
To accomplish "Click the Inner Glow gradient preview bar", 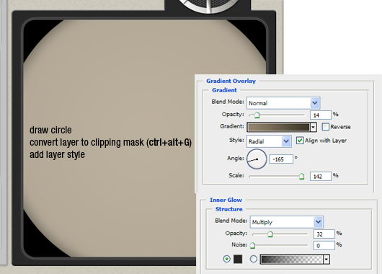I will pyautogui.click(x=292, y=260).
